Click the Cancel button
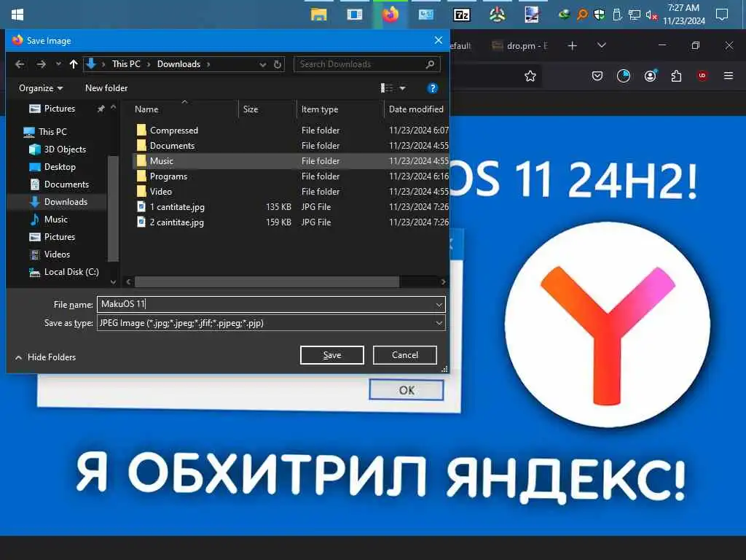The height and width of the screenshot is (560, 746). 405,355
